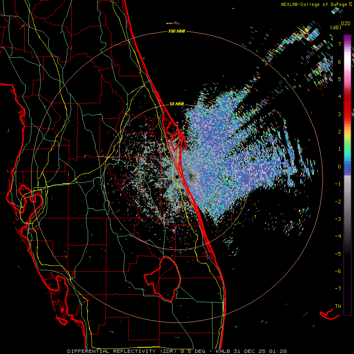Click the ZDR color scale bar

click(x=347, y=175)
